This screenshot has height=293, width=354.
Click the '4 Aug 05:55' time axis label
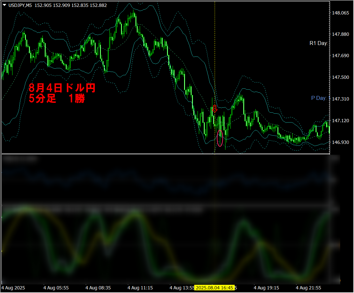(x=56, y=288)
